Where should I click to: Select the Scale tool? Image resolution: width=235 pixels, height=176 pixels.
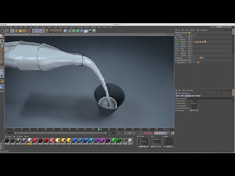pos(21,31)
